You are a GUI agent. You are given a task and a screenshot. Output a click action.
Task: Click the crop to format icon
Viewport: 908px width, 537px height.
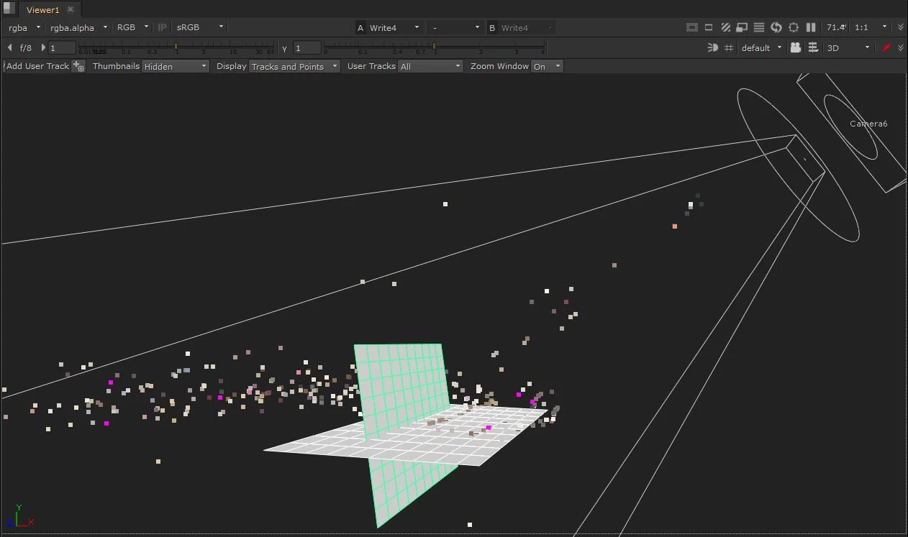coord(794,27)
